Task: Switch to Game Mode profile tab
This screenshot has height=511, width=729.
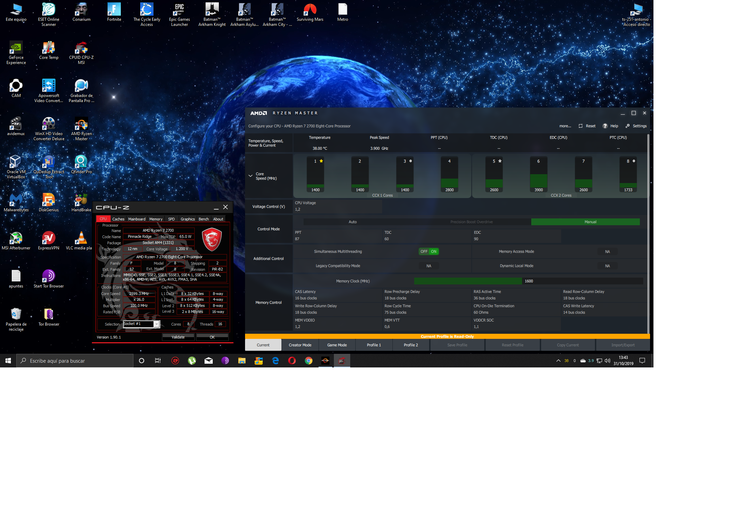Action: pos(337,345)
